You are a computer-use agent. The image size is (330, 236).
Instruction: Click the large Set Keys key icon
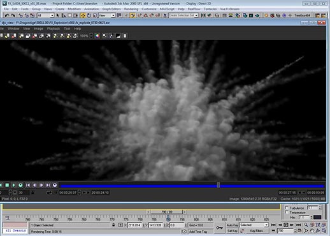pyautogui.click(x=219, y=228)
